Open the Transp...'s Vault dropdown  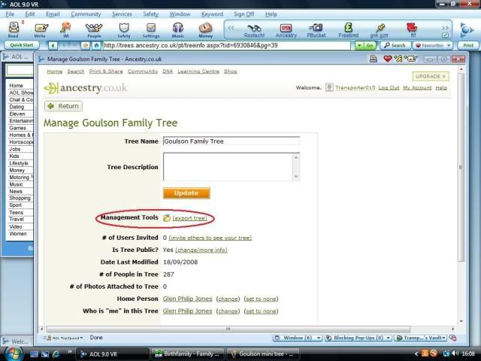(421, 338)
